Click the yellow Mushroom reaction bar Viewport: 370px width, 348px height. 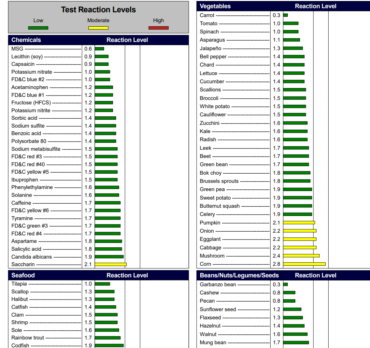[301, 256]
